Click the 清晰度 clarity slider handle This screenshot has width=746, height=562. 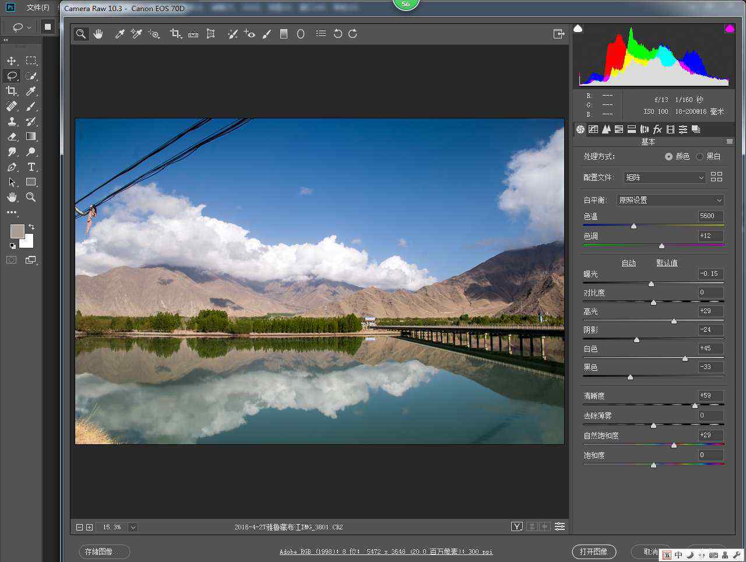pos(695,405)
